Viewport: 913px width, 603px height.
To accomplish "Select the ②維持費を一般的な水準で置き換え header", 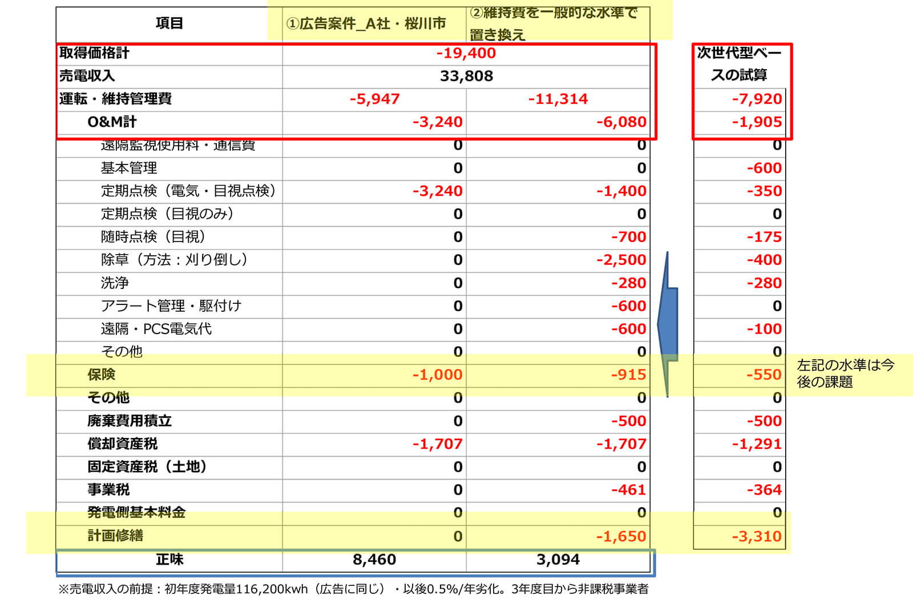I will [x=553, y=23].
